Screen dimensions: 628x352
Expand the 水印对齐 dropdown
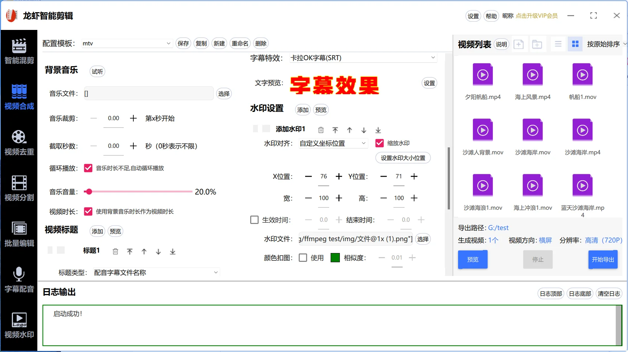(333, 143)
